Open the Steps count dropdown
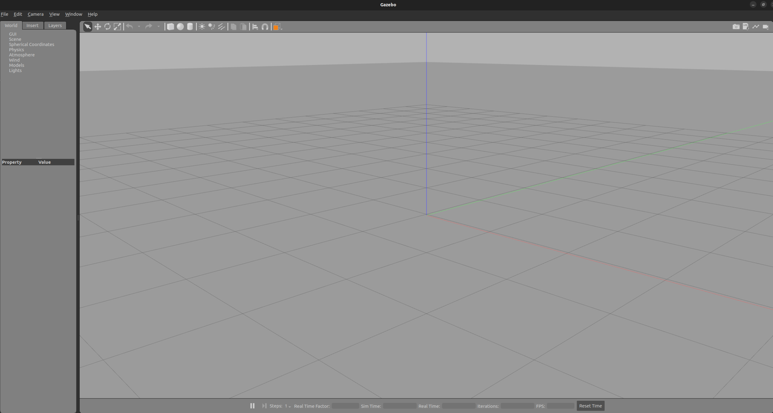The image size is (773, 413). click(x=288, y=406)
